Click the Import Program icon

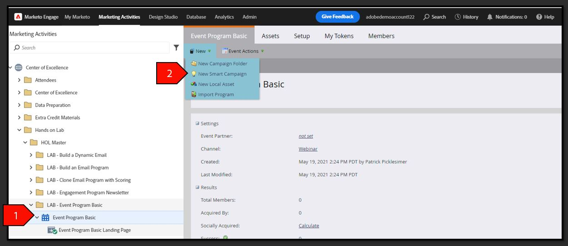194,95
